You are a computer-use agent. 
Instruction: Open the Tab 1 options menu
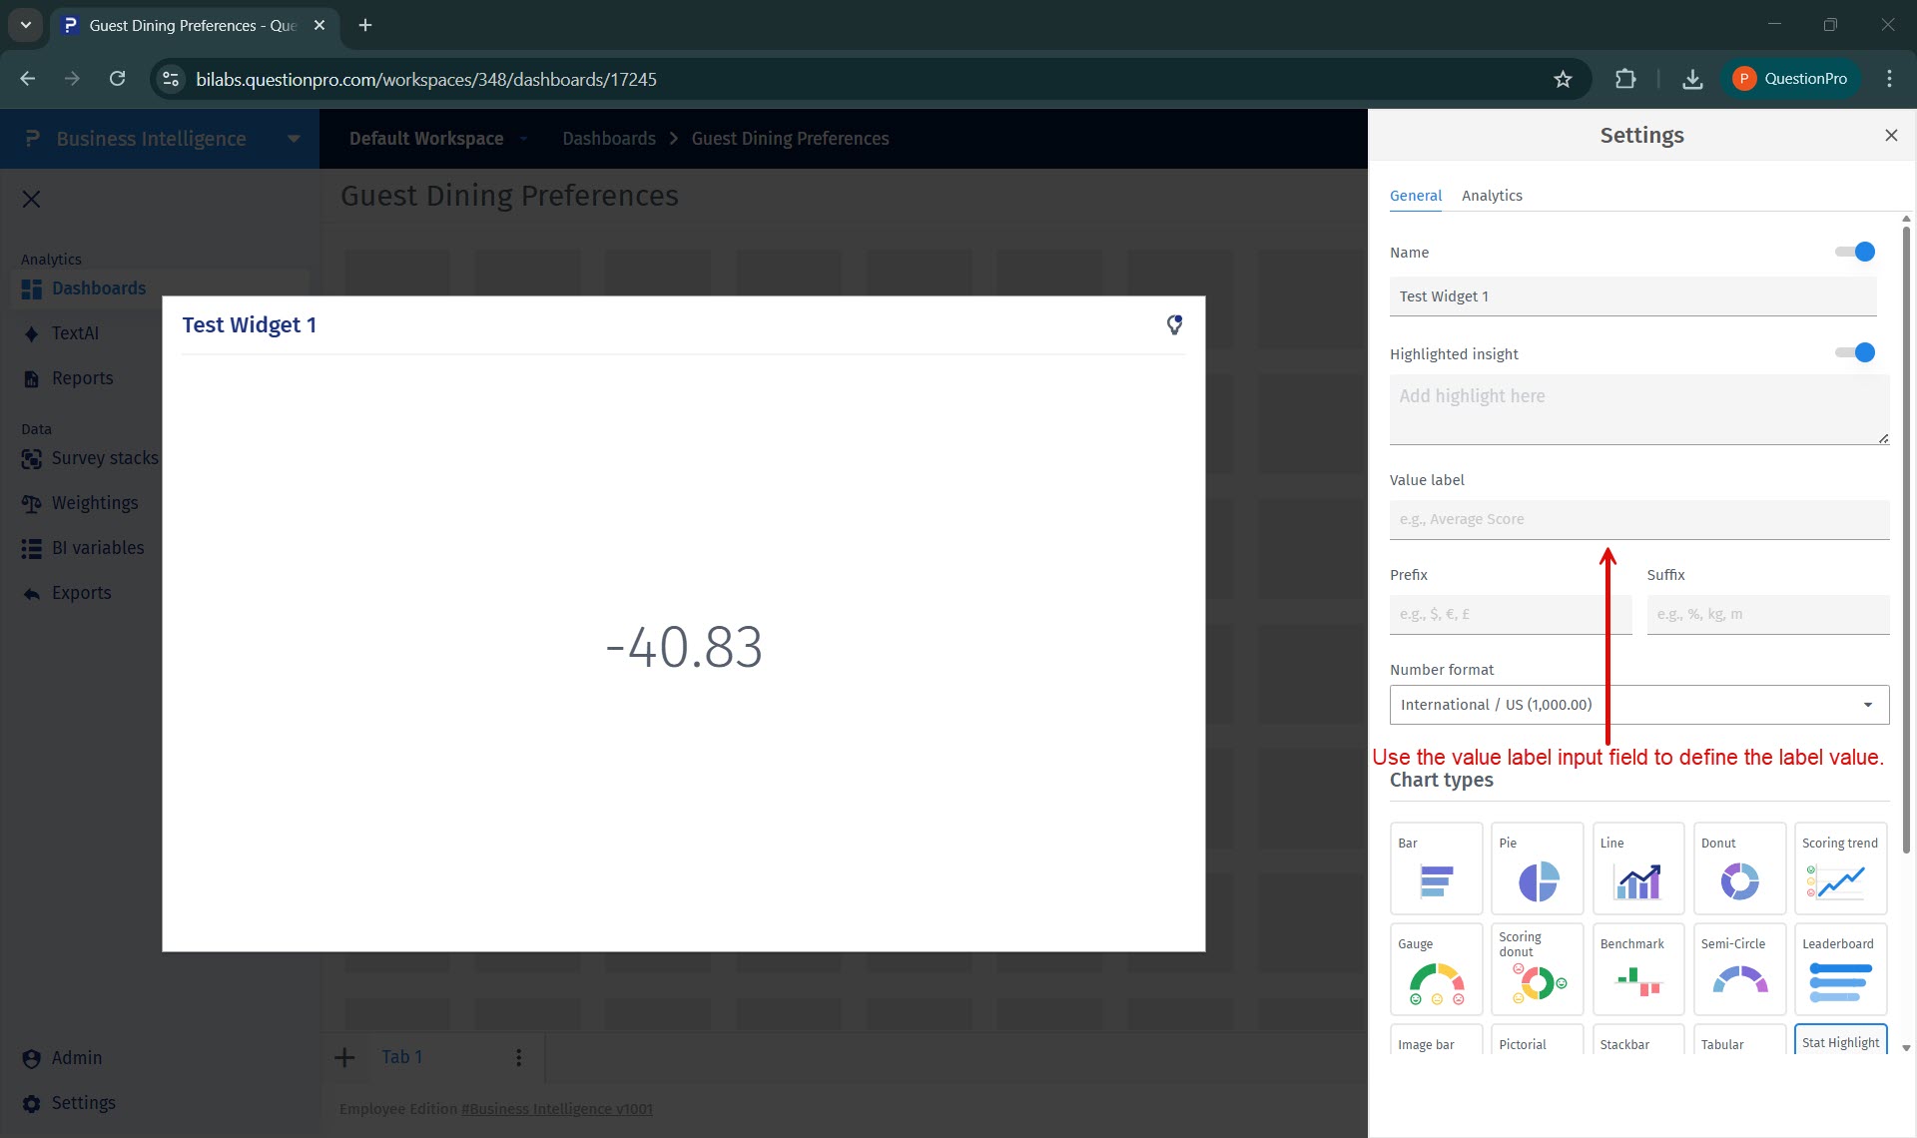point(518,1057)
